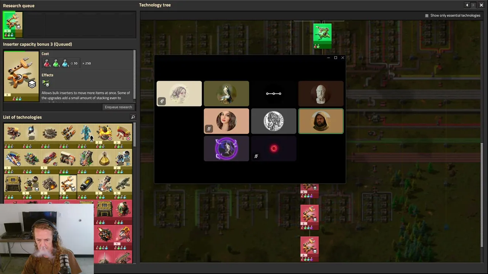
Task: Click the green science pack cost icon
Action: (x=56, y=64)
